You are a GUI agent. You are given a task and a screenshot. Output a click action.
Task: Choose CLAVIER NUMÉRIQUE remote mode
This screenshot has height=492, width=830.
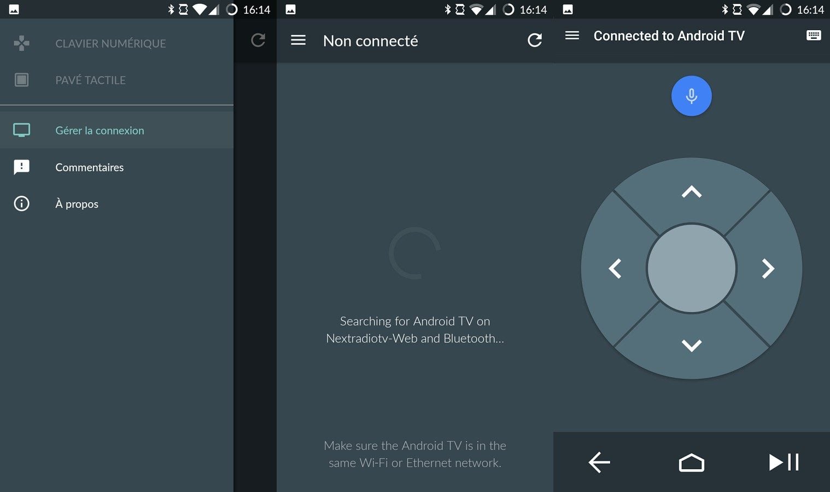click(x=110, y=44)
